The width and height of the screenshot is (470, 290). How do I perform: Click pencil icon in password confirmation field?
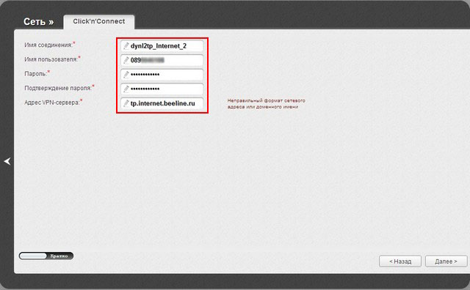(126, 89)
